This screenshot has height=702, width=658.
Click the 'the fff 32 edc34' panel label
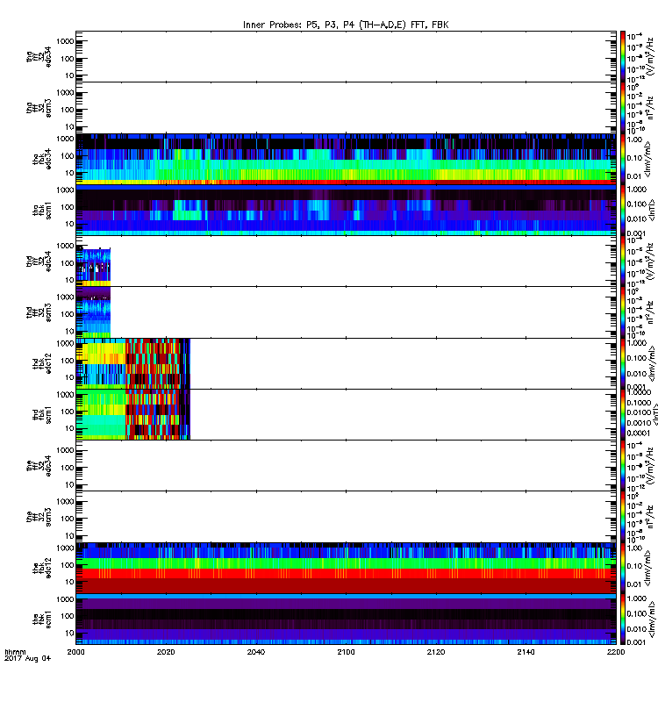(39, 466)
